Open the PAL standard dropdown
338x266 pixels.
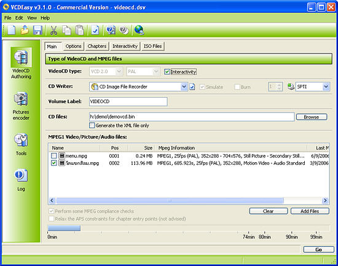click(x=143, y=71)
